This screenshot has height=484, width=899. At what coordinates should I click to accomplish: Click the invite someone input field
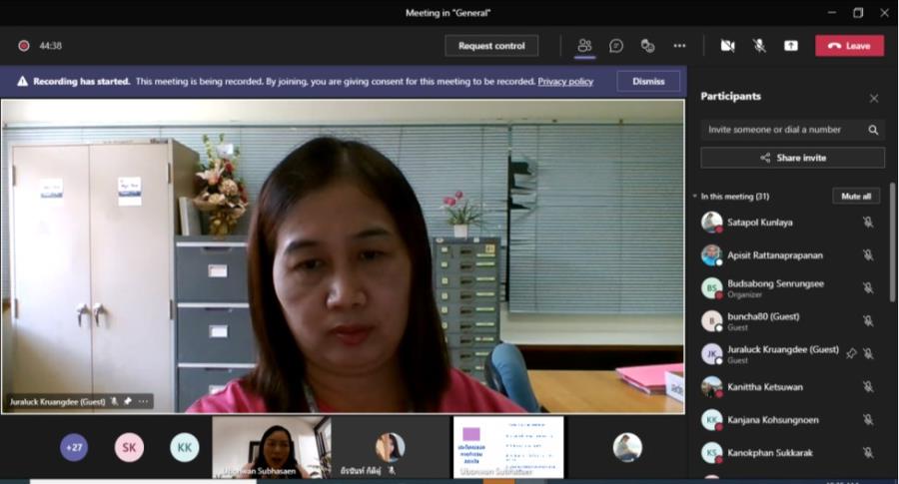click(x=779, y=130)
